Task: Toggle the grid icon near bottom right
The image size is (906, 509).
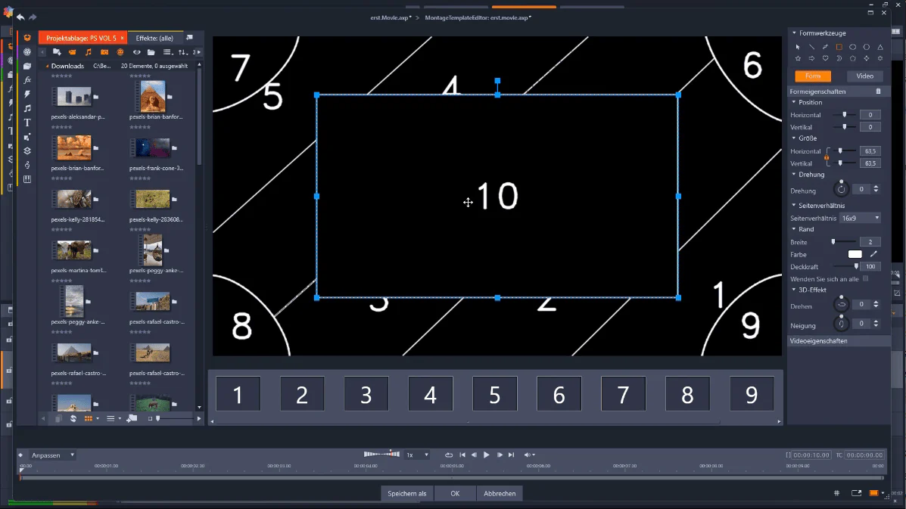Action: point(836,493)
